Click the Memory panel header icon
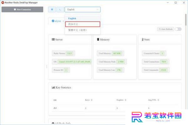 coord(98,40)
